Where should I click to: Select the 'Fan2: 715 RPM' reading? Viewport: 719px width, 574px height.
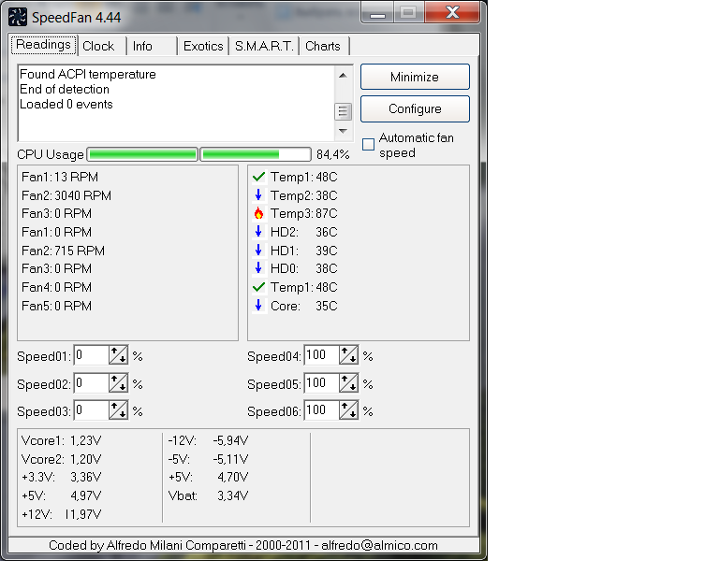click(64, 251)
